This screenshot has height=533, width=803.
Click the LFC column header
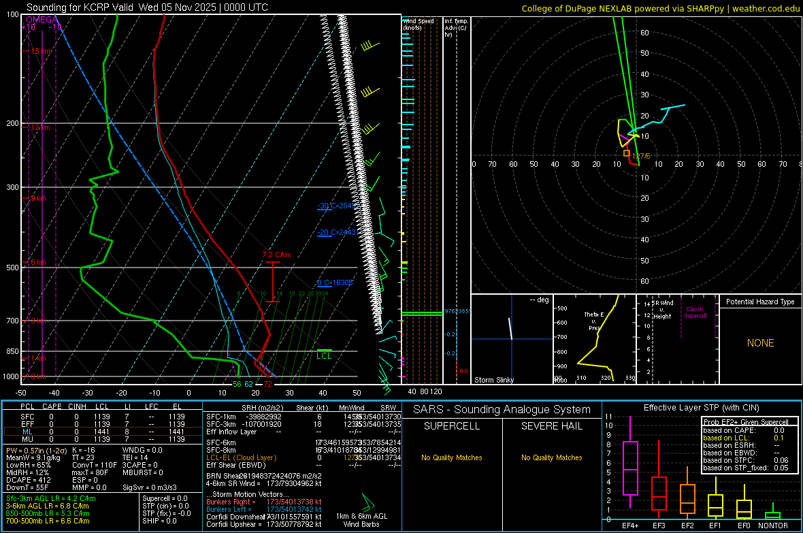(x=152, y=406)
